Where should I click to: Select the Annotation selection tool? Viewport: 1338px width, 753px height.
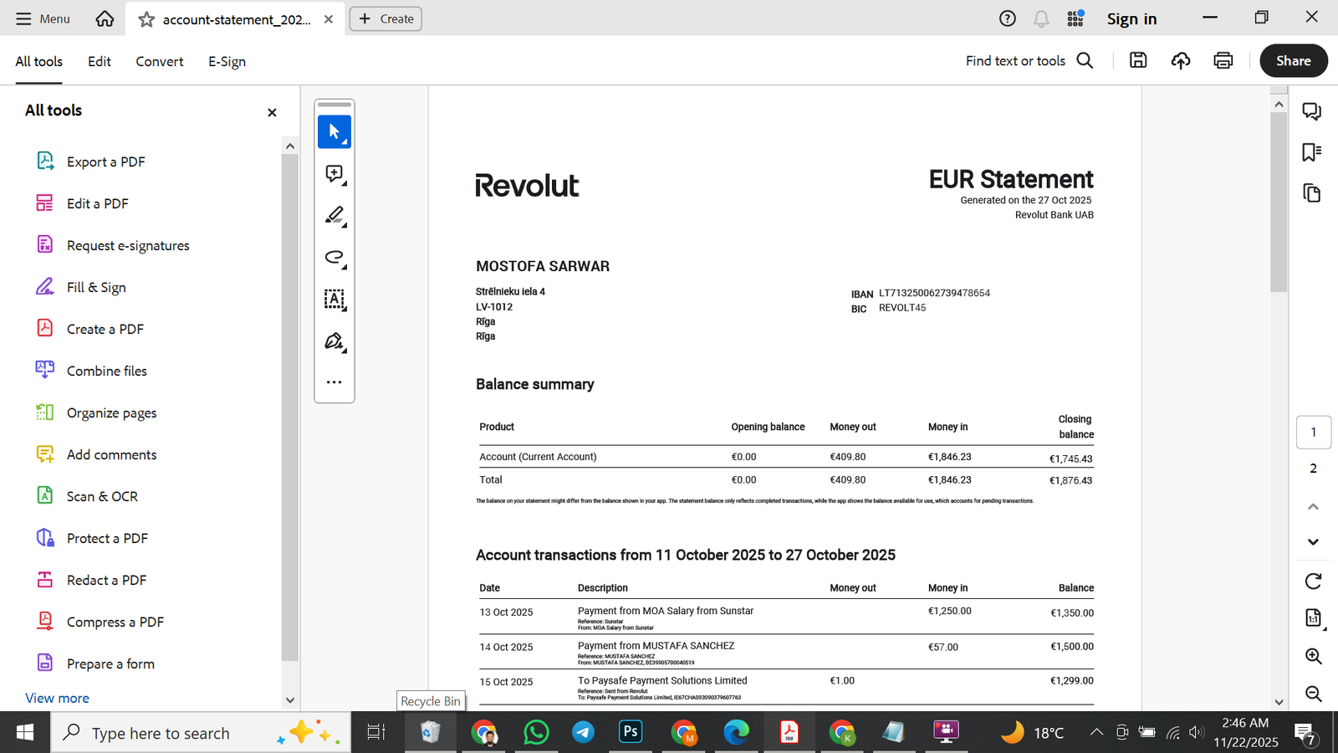334,131
